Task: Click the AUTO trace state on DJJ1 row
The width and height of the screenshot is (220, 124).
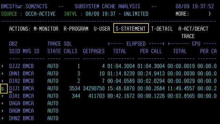Action: coord(53,89)
